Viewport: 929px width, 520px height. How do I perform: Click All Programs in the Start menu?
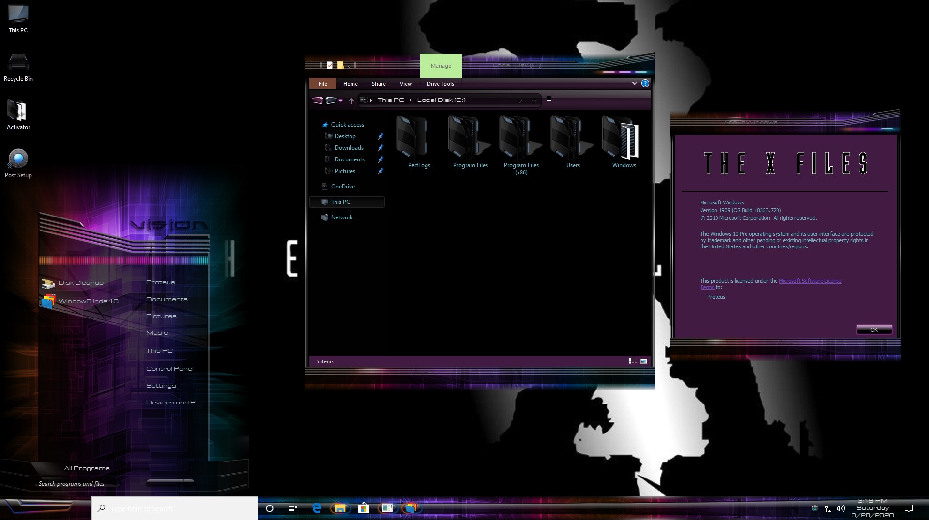pyautogui.click(x=87, y=468)
